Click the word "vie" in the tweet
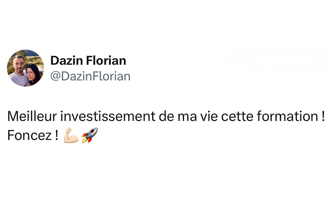Viewport: 336px width, 200px height. 209,117
